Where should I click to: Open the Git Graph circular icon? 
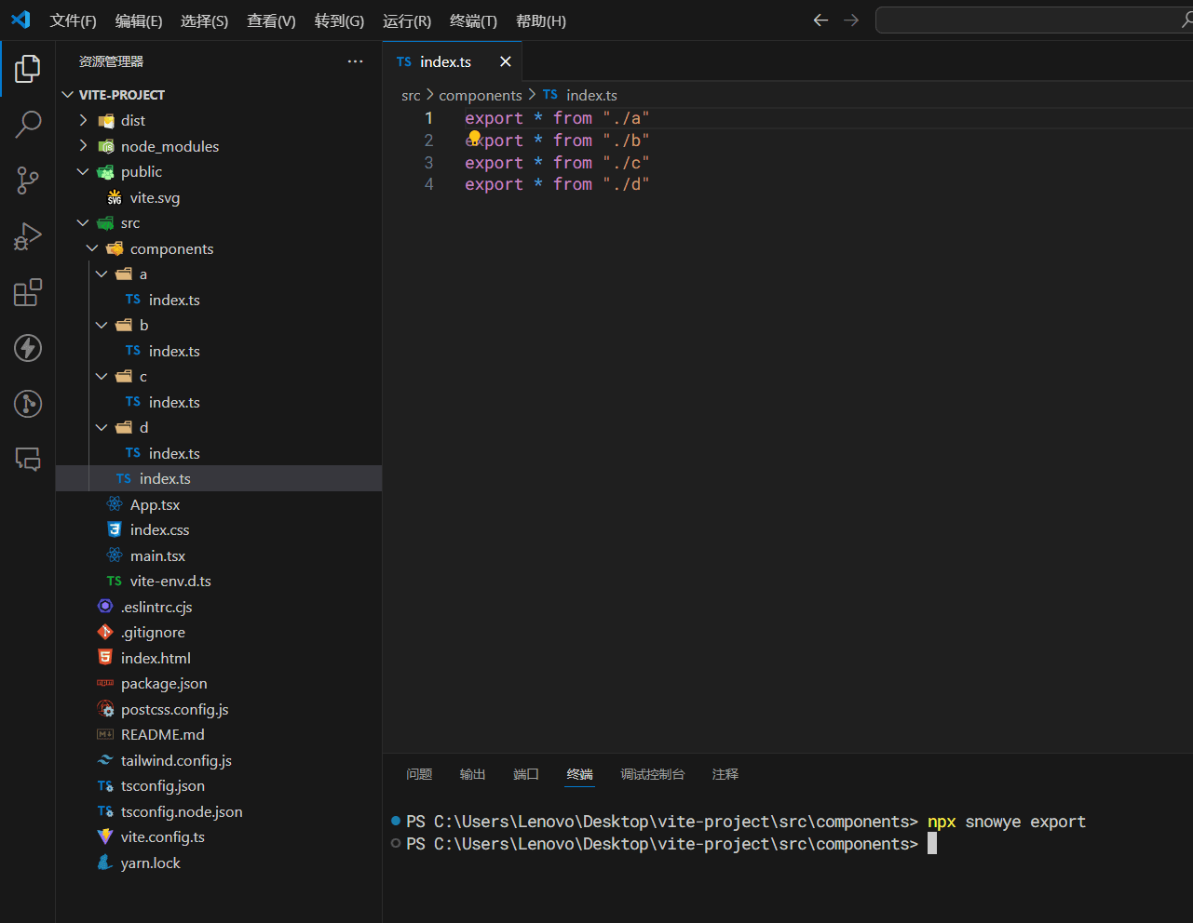pos(28,404)
